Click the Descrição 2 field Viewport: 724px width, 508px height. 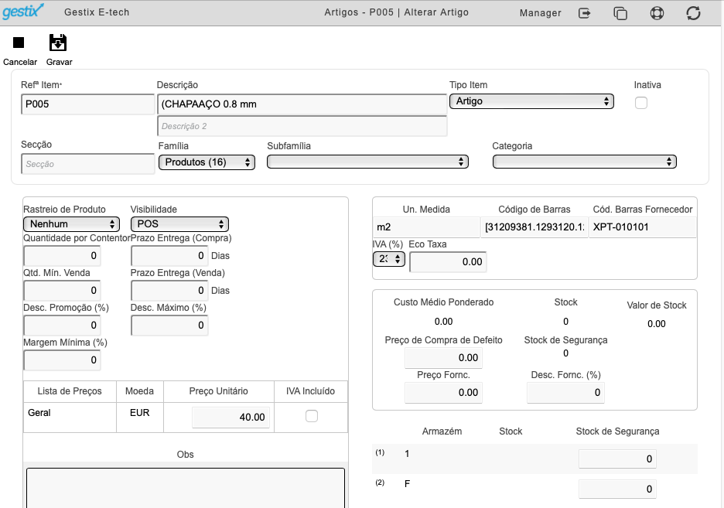pos(302,126)
